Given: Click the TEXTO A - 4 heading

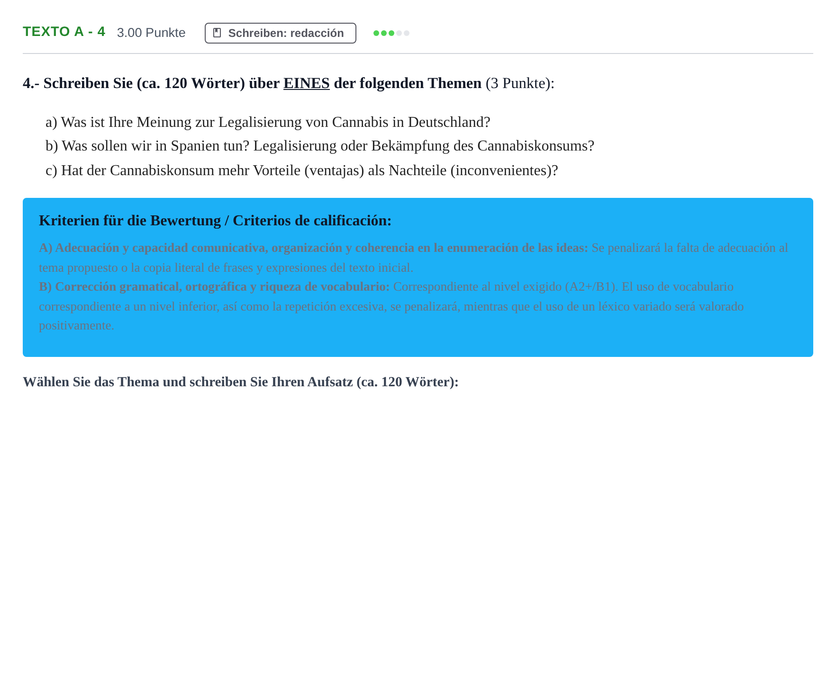Looking at the screenshot, I should coord(64,32).
